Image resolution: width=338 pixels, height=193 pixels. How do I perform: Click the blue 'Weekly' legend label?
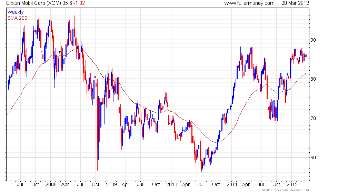pyautogui.click(x=16, y=12)
